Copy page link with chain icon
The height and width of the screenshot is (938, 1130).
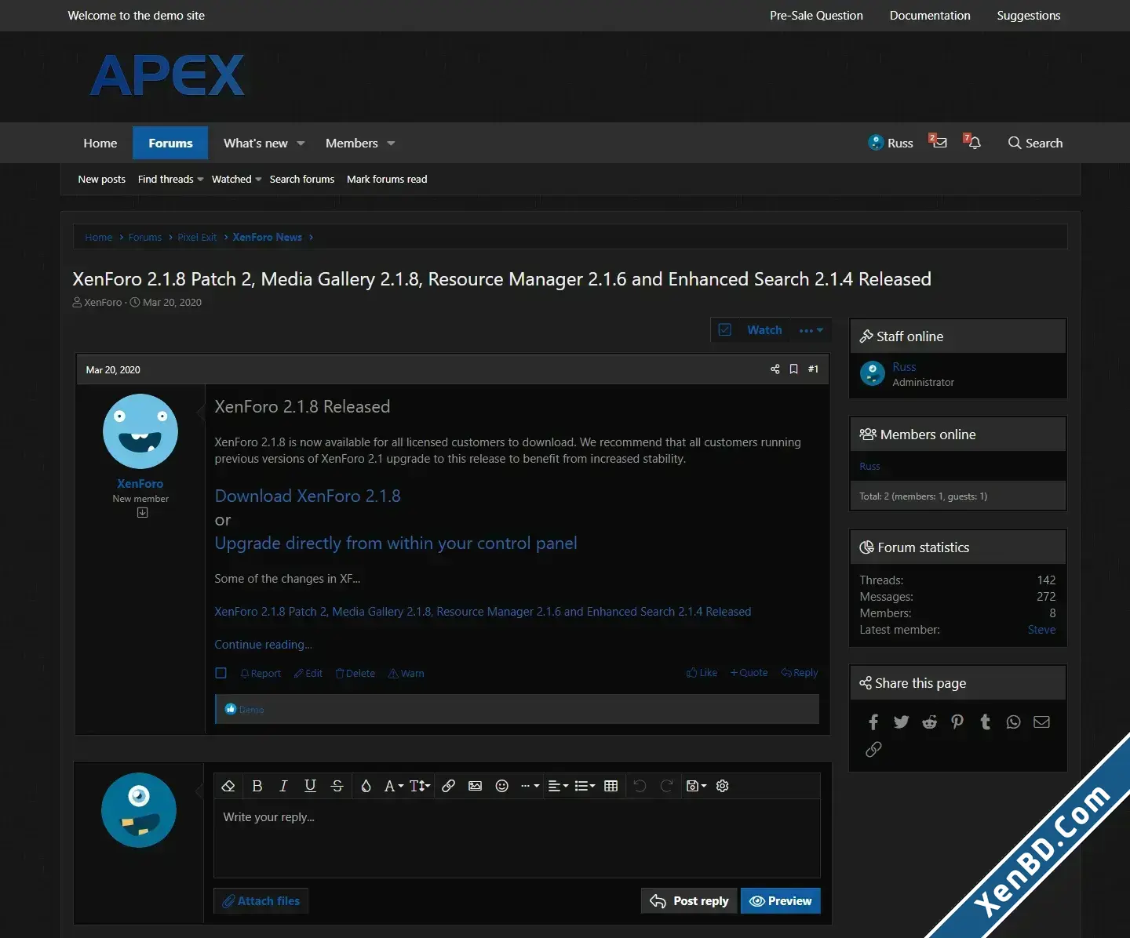pos(873,749)
